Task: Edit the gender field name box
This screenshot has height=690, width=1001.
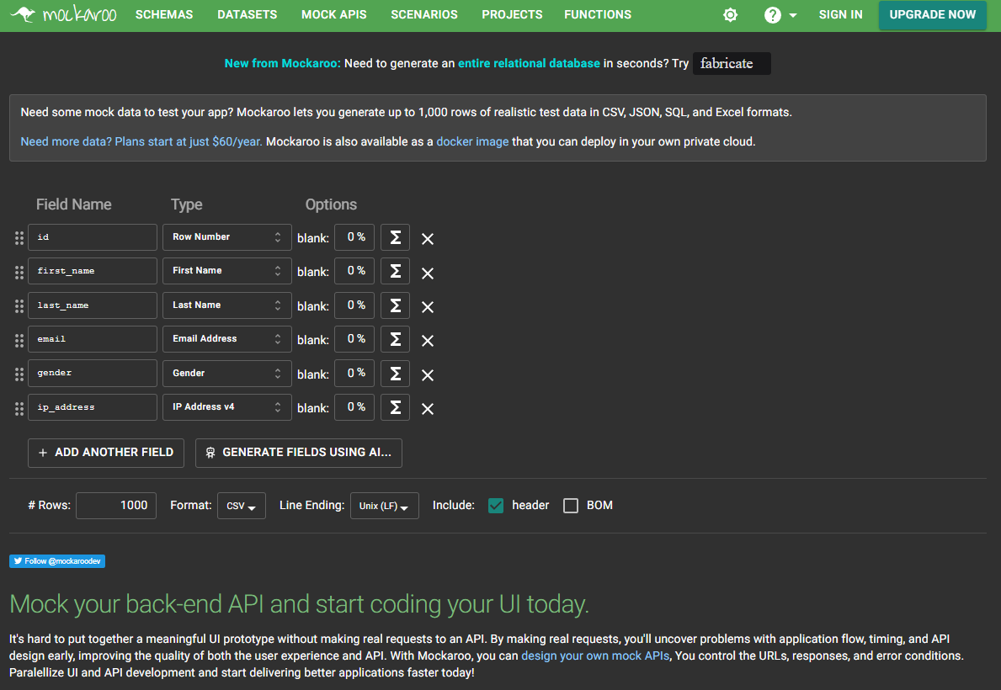Action: 93,373
